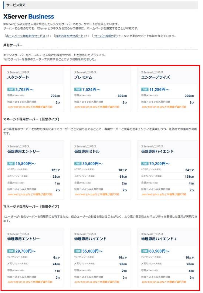Click the XServer Business logo
203x293 pixels.
pyautogui.click(x=28, y=17)
